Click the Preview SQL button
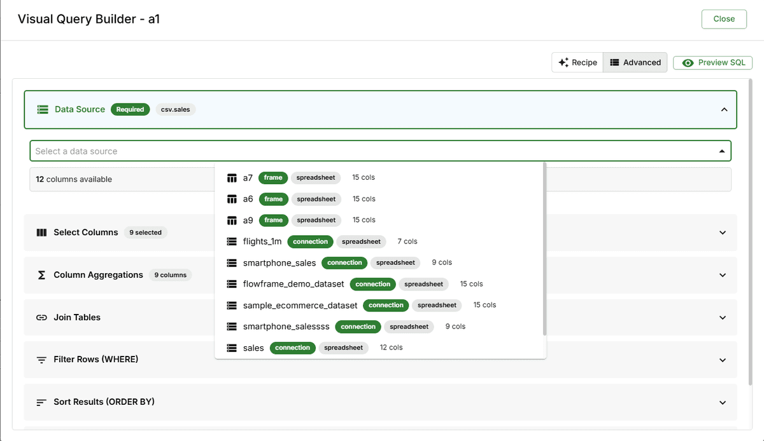The width and height of the screenshot is (764, 441). (x=712, y=62)
